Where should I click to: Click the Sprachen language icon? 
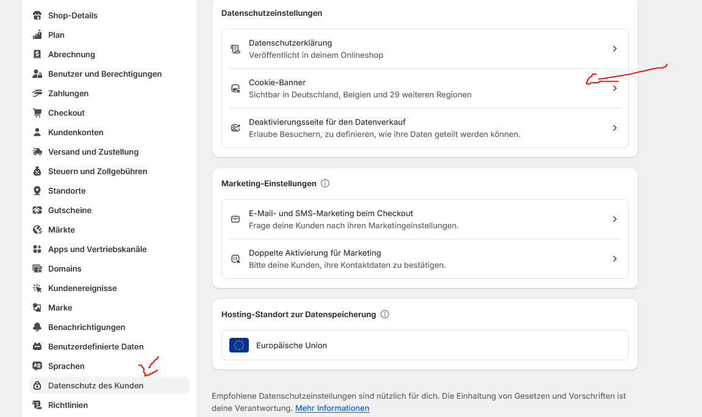pos(37,366)
